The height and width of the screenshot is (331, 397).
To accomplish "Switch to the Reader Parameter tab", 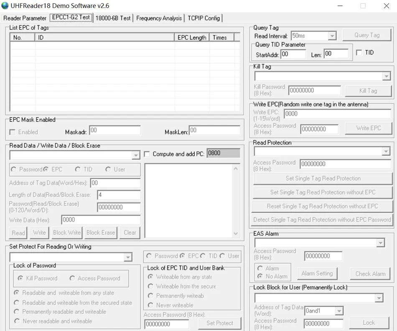I will coord(25,18).
